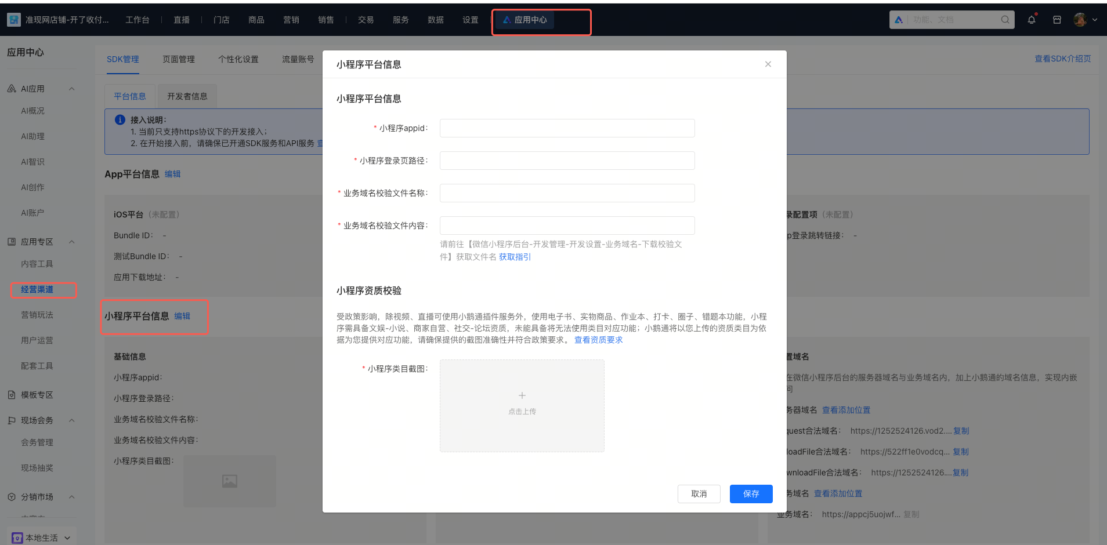Expand the account dropdown arrow beside avatar
Screen dimensions: 1107x545
1095,20
